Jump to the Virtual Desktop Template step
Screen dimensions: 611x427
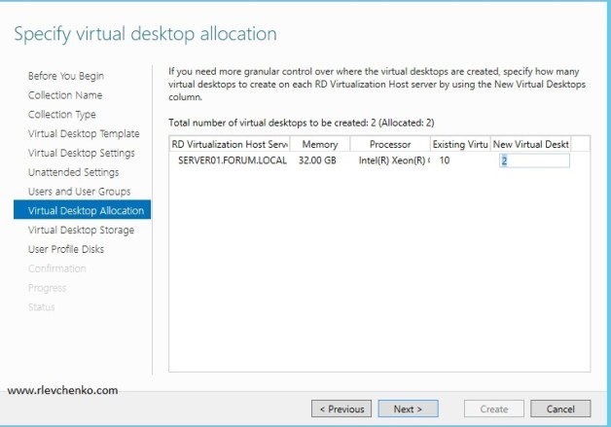click(84, 133)
